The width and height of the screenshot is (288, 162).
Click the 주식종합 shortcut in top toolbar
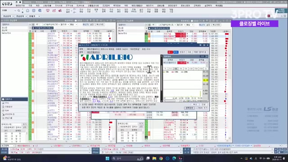tap(81, 10)
